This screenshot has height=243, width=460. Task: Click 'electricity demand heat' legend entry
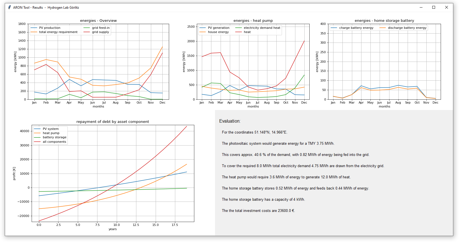pos(262,28)
